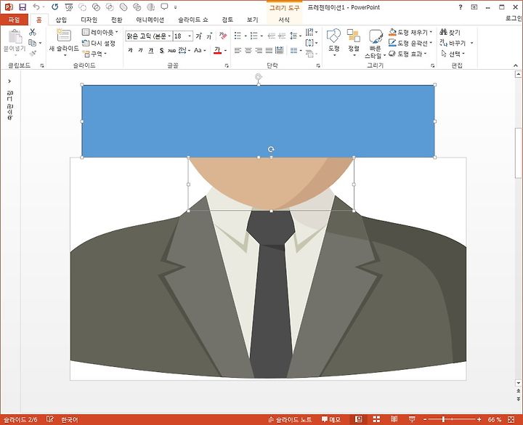This screenshot has width=523, height=425.
Task: Click the Help question mark icon
Action: (461, 7)
